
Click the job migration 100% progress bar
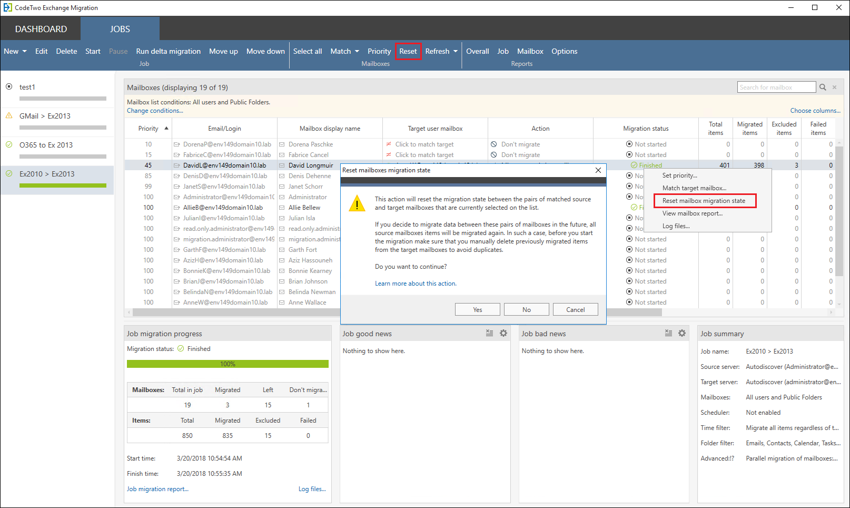pos(228,364)
